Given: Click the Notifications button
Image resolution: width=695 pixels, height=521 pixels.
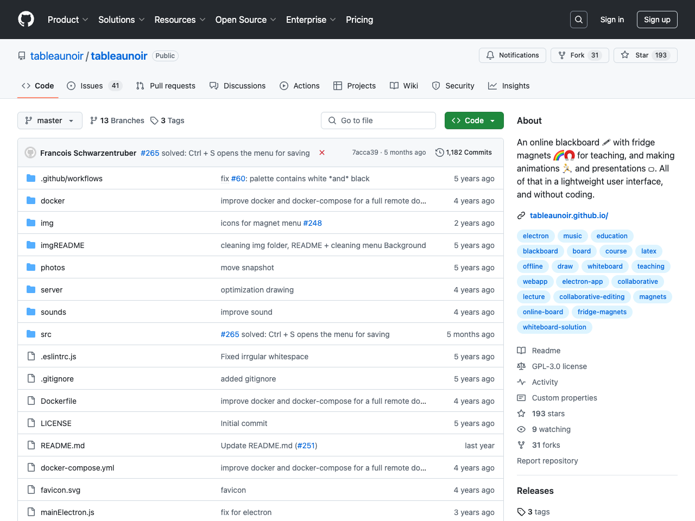Looking at the screenshot, I should [513, 55].
